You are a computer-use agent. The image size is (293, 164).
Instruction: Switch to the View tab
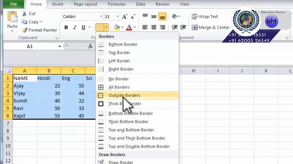click(184, 4)
